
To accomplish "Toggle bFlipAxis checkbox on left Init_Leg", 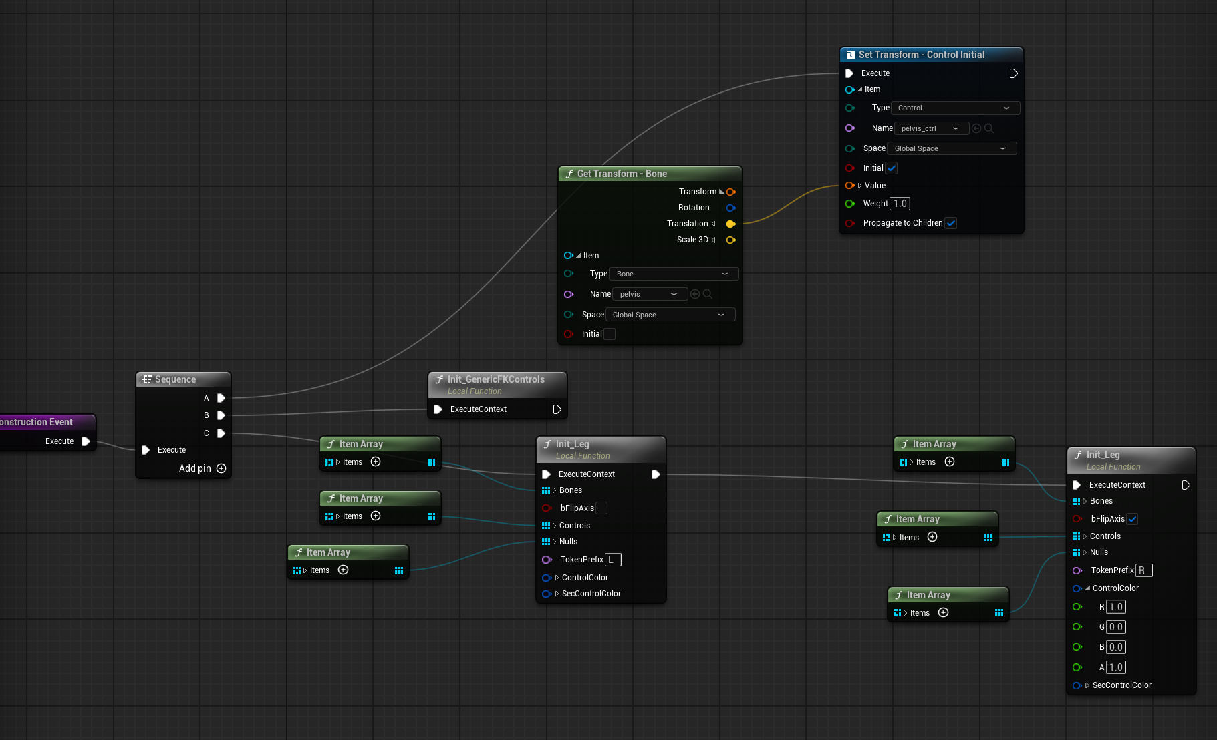I will click(x=601, y=508).
